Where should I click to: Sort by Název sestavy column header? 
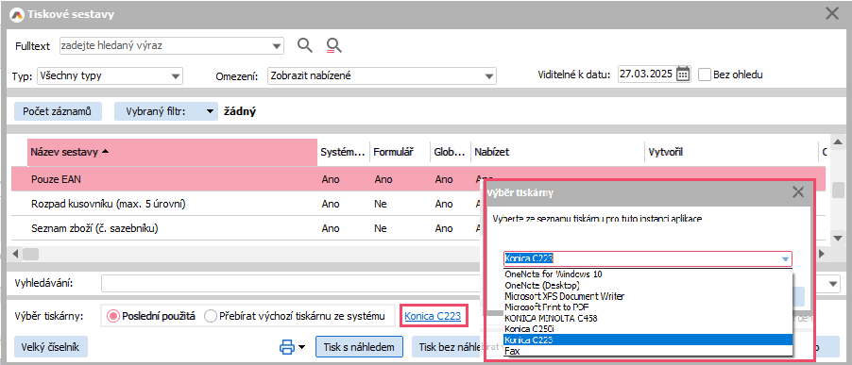click(172, 153)
